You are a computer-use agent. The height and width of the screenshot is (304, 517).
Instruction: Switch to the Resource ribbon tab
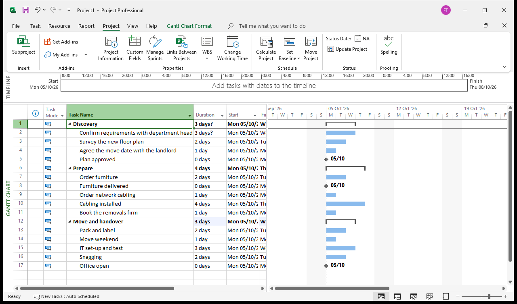59,26
